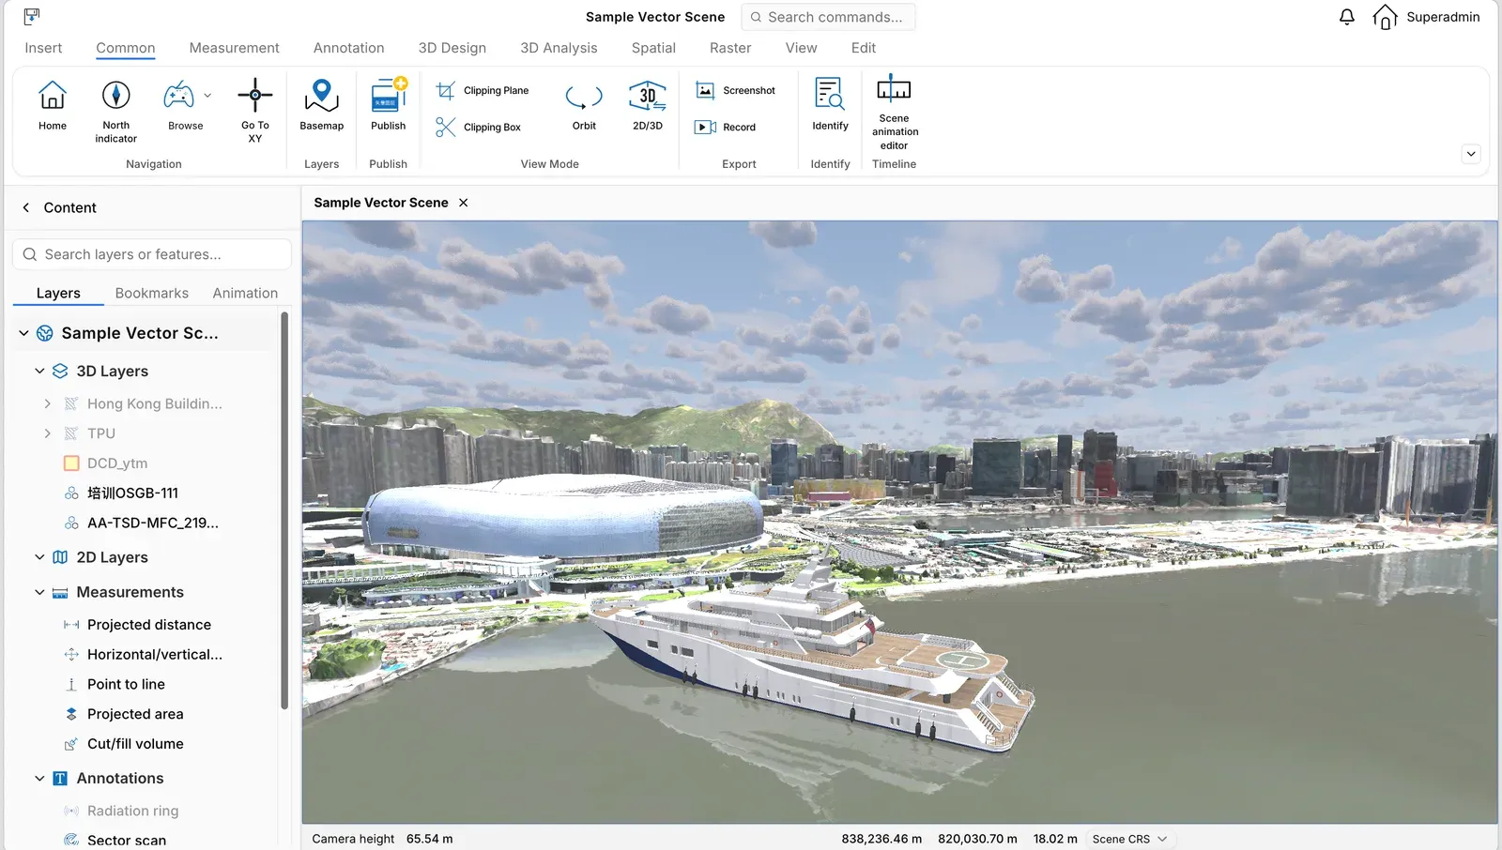Open the 3D Analysis ribbon tab

559,48
